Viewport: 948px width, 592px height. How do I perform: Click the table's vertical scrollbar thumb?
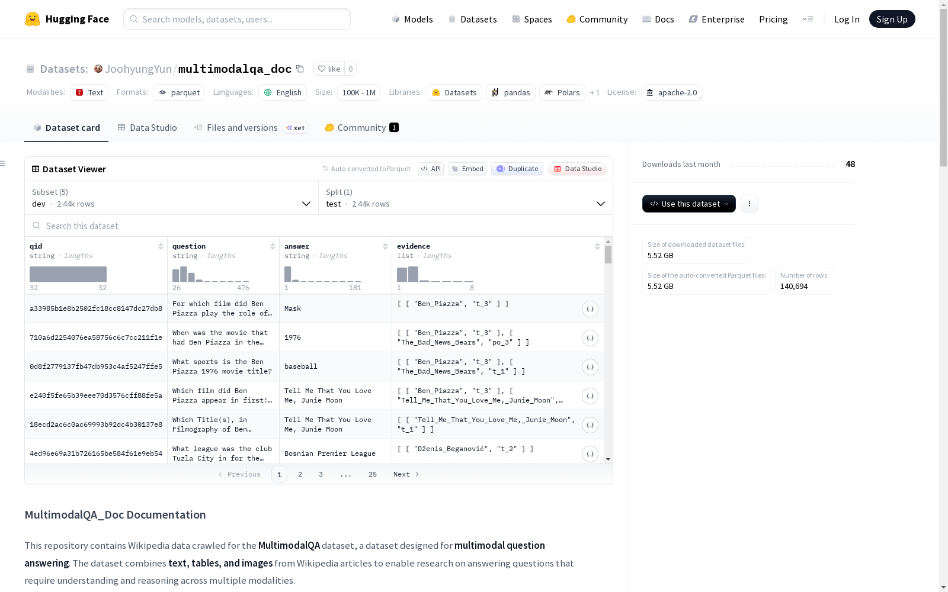(x=608, y=255)
